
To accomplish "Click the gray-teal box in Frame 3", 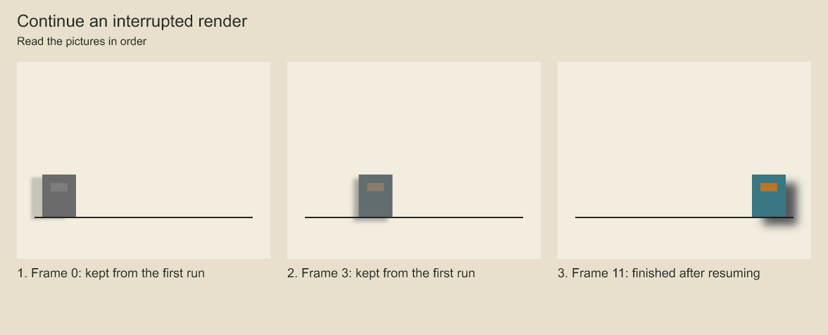I will coord(375,196).
